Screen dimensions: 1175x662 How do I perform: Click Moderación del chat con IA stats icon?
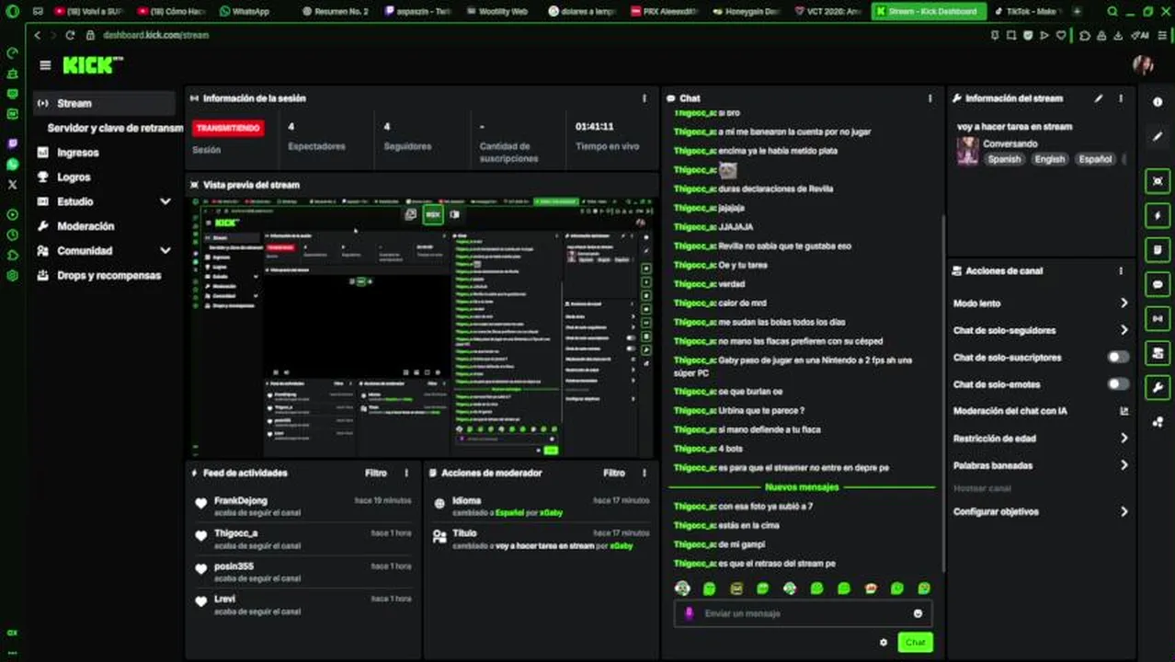coord(1124,411)
